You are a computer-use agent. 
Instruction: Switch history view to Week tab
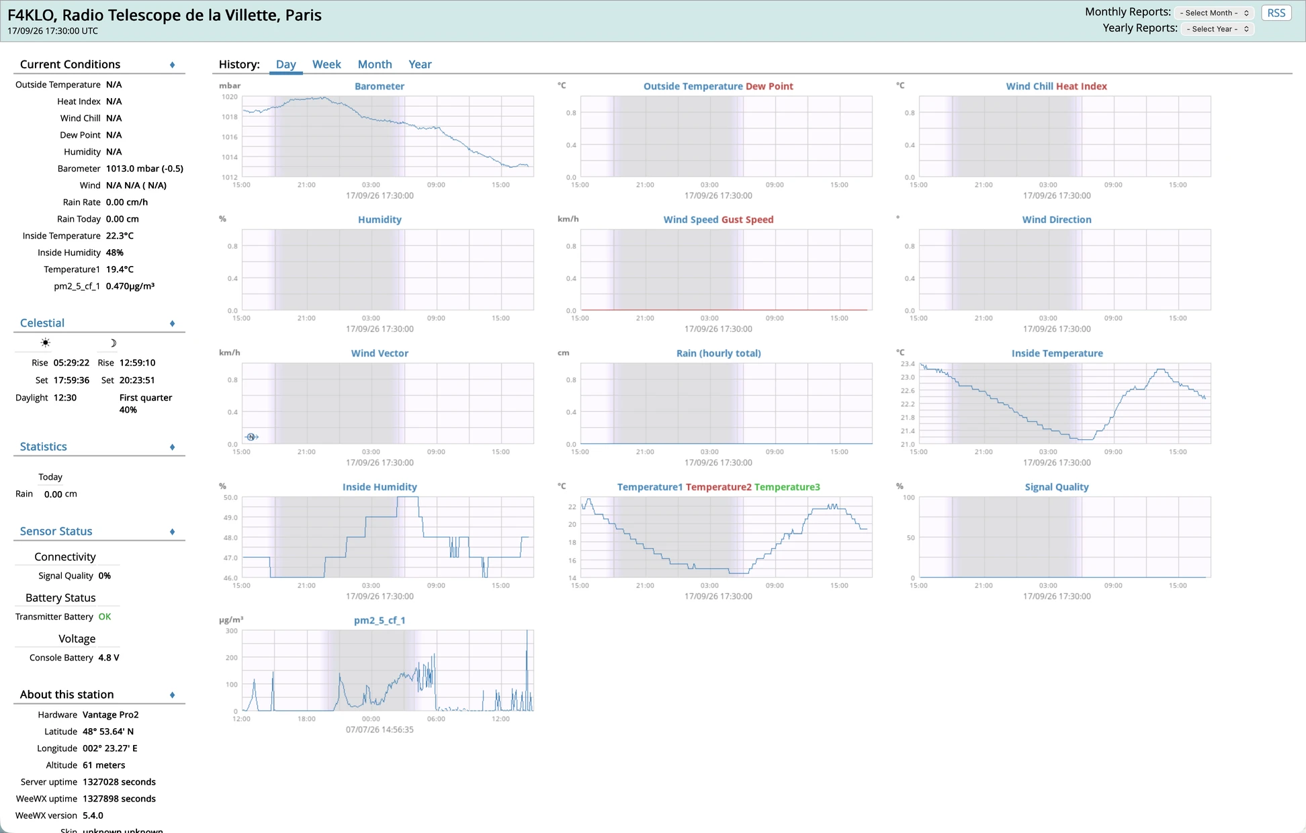[326, 64]
